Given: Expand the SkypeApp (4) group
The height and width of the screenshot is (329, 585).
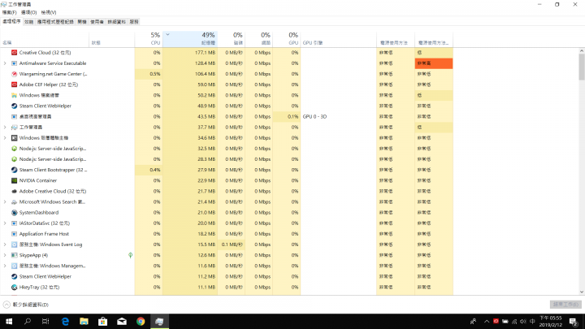Looking at the screenshot, I should coord(5,255).
